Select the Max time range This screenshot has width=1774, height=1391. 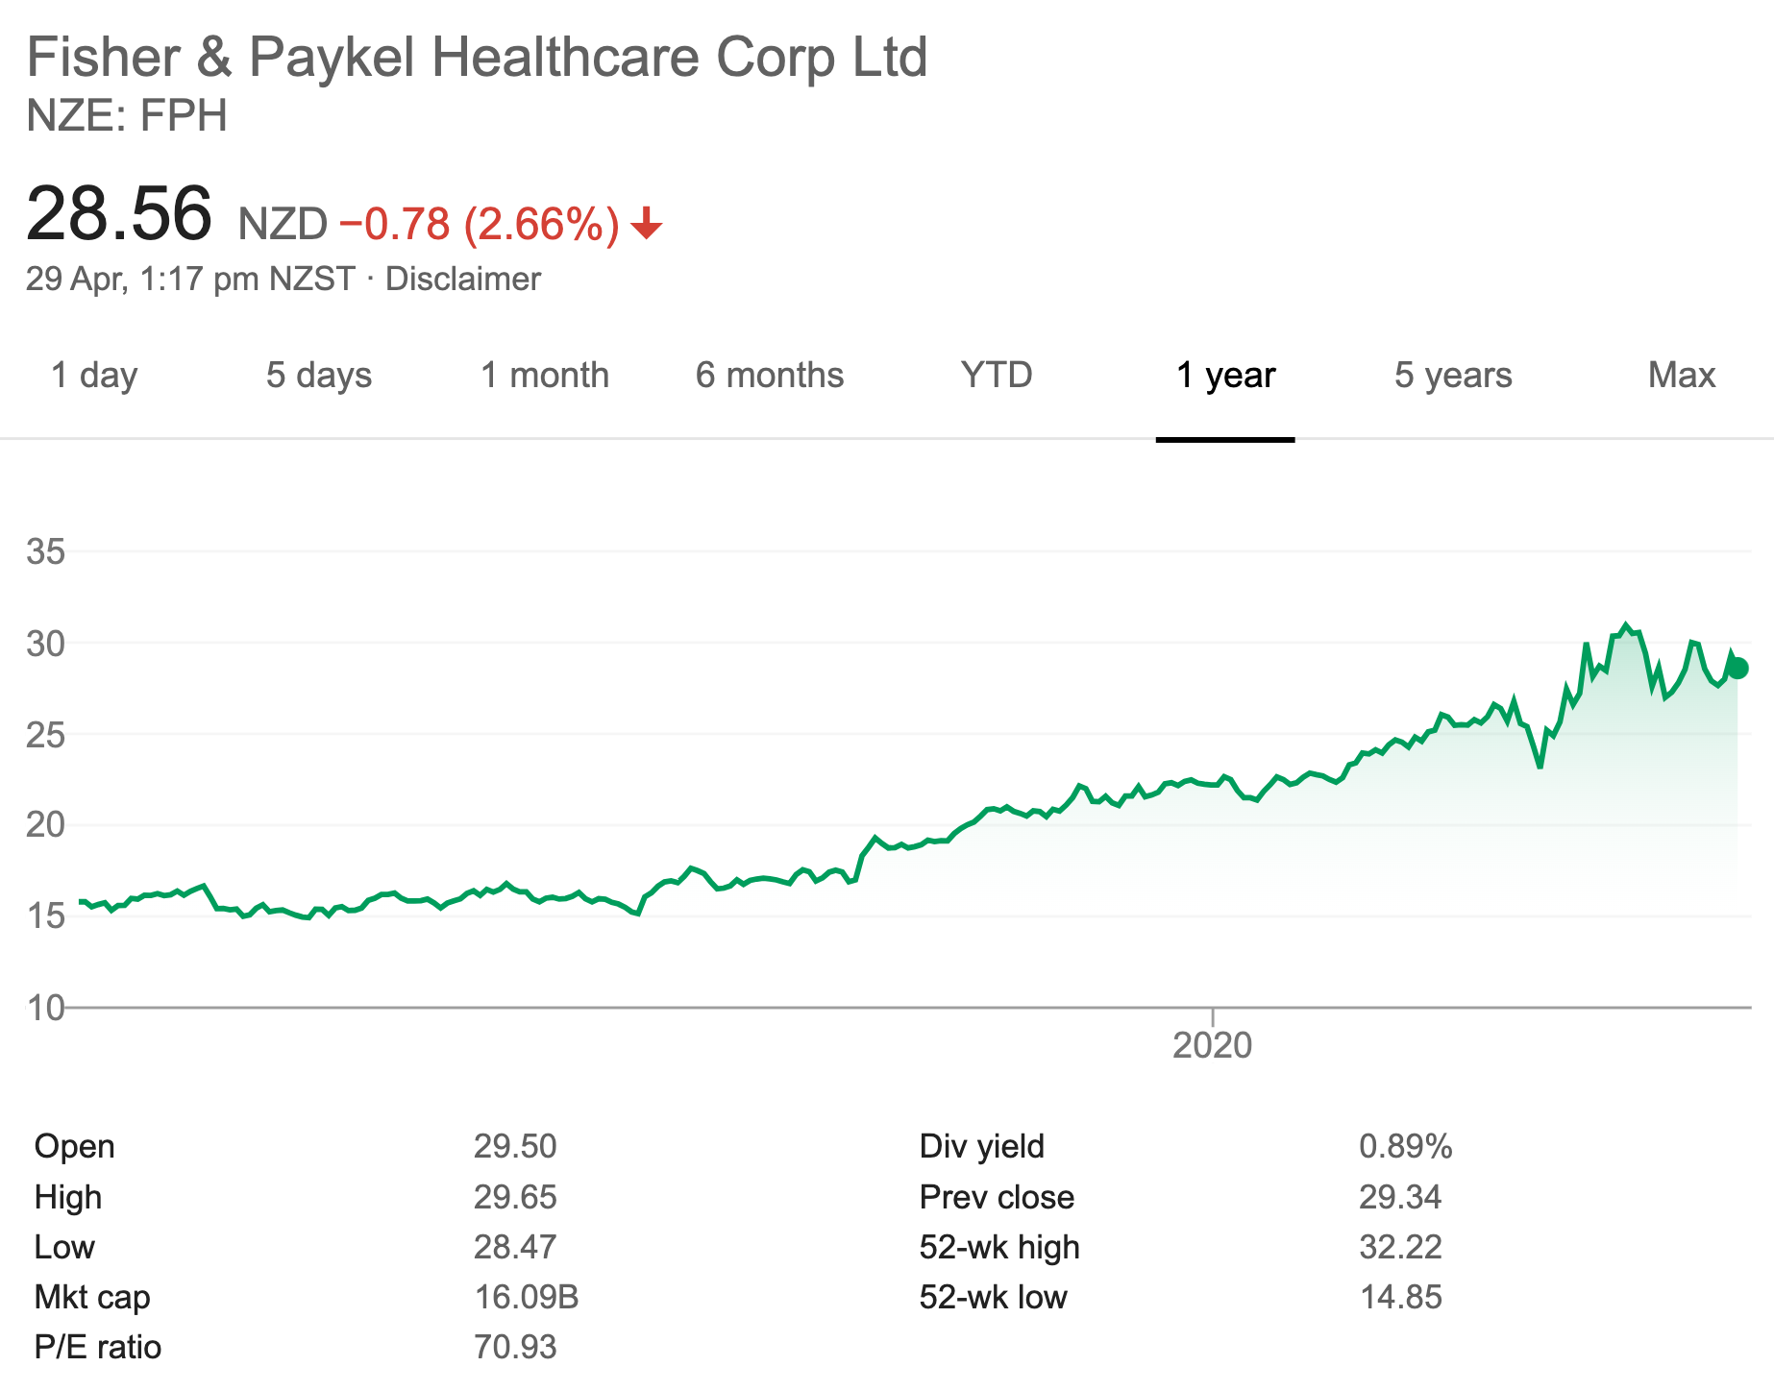1681,375
